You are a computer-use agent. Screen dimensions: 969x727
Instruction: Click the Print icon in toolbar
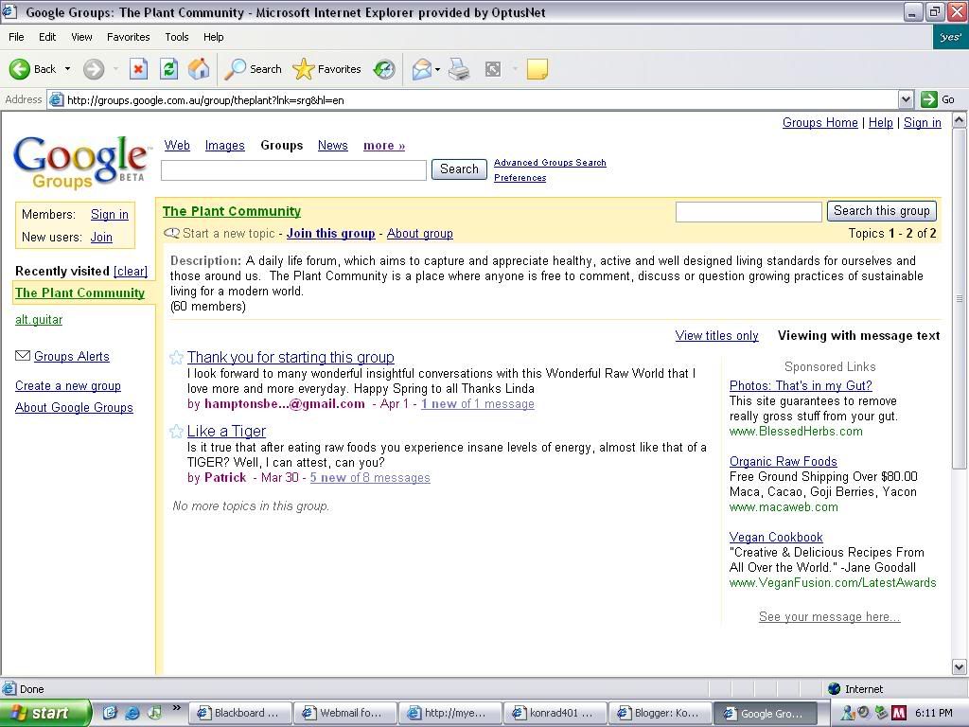point(459,69)
